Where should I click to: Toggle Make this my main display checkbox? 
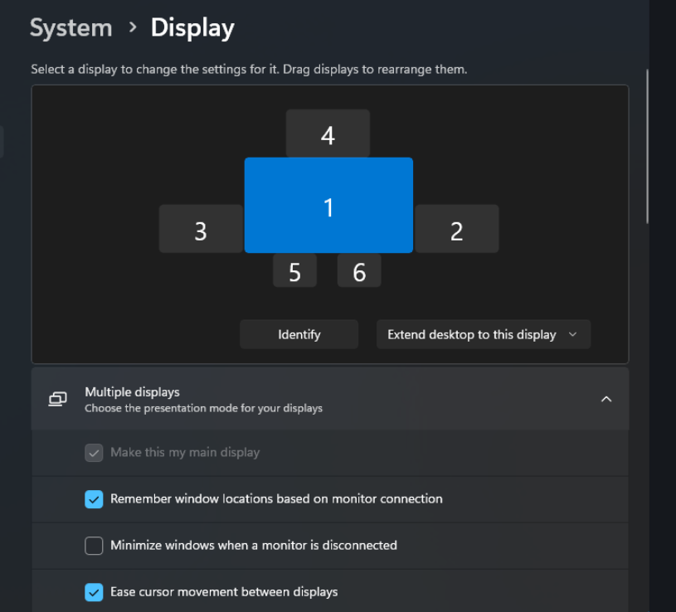click(94, 453)
